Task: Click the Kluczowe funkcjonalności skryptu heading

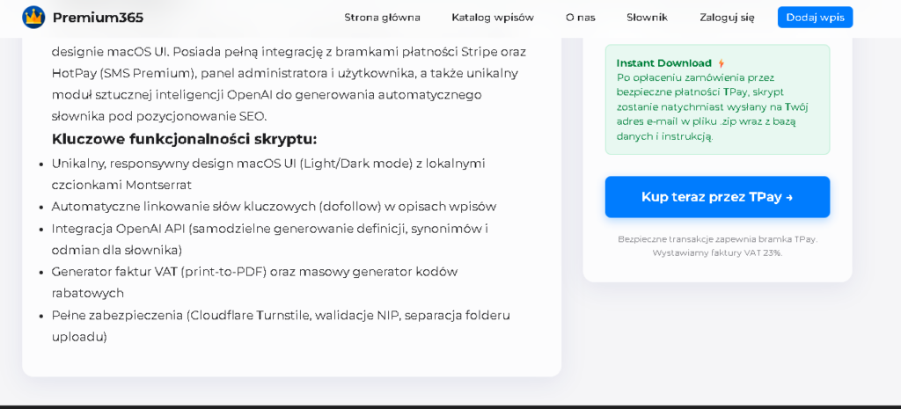Action: click(x=185, y=140)
